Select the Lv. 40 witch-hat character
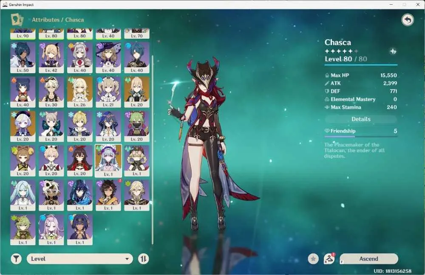 point(108,57)
